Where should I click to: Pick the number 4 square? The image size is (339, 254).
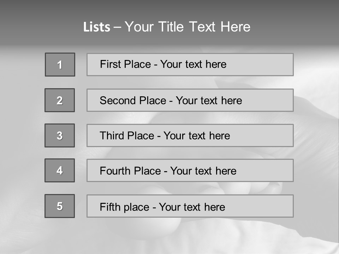(x=60, y=170)
